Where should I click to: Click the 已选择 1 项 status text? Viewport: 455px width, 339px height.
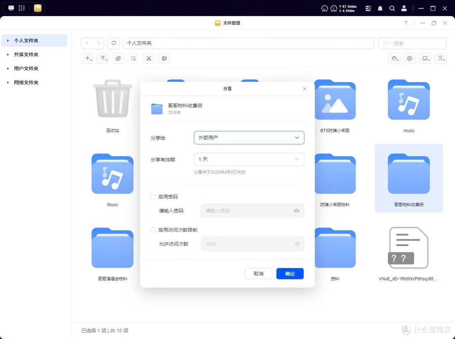pos(94,331)
